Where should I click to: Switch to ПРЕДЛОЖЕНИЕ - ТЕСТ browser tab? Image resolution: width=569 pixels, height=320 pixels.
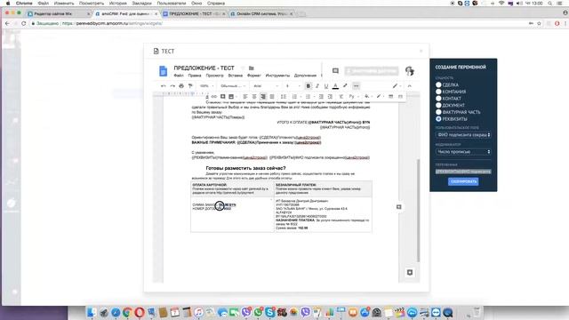coord(194,14)
